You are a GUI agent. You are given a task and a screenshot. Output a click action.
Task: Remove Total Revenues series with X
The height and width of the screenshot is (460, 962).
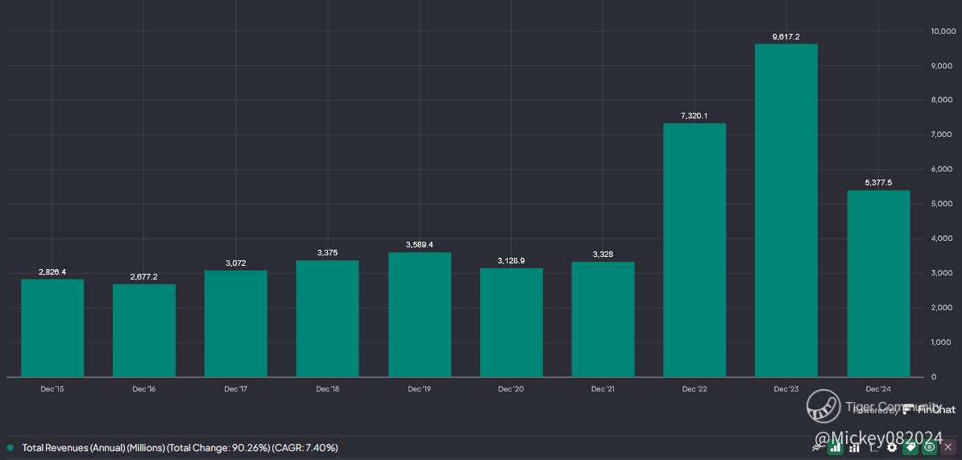[x=948, y=447]
